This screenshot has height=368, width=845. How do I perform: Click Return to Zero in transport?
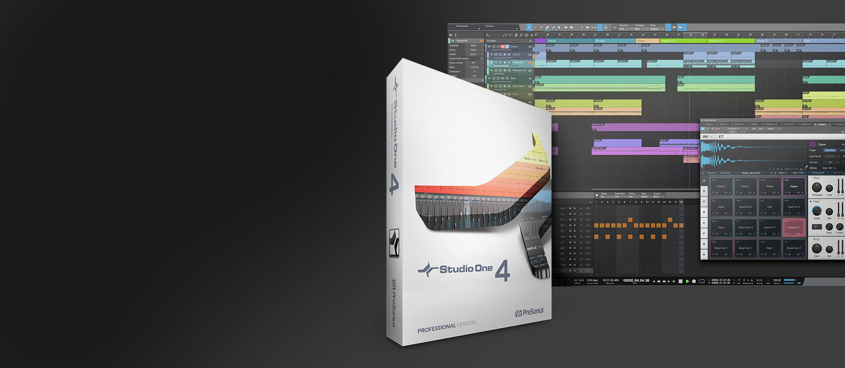tap(673, 281)
